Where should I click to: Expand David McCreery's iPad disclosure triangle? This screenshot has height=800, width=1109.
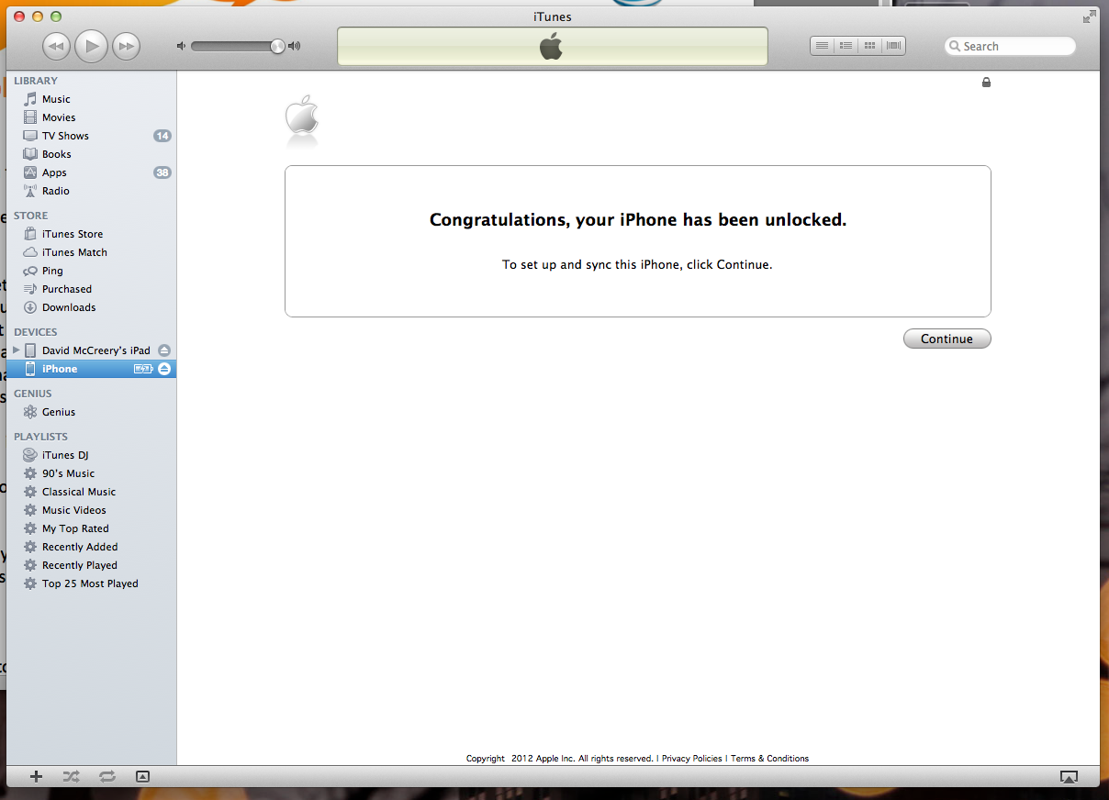(x=16, y=350)
